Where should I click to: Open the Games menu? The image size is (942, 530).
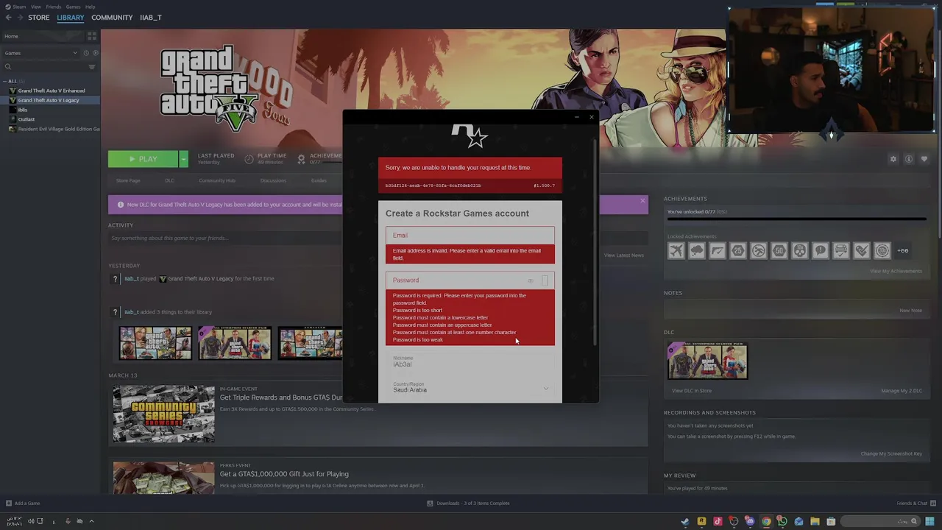pos(73,7)
